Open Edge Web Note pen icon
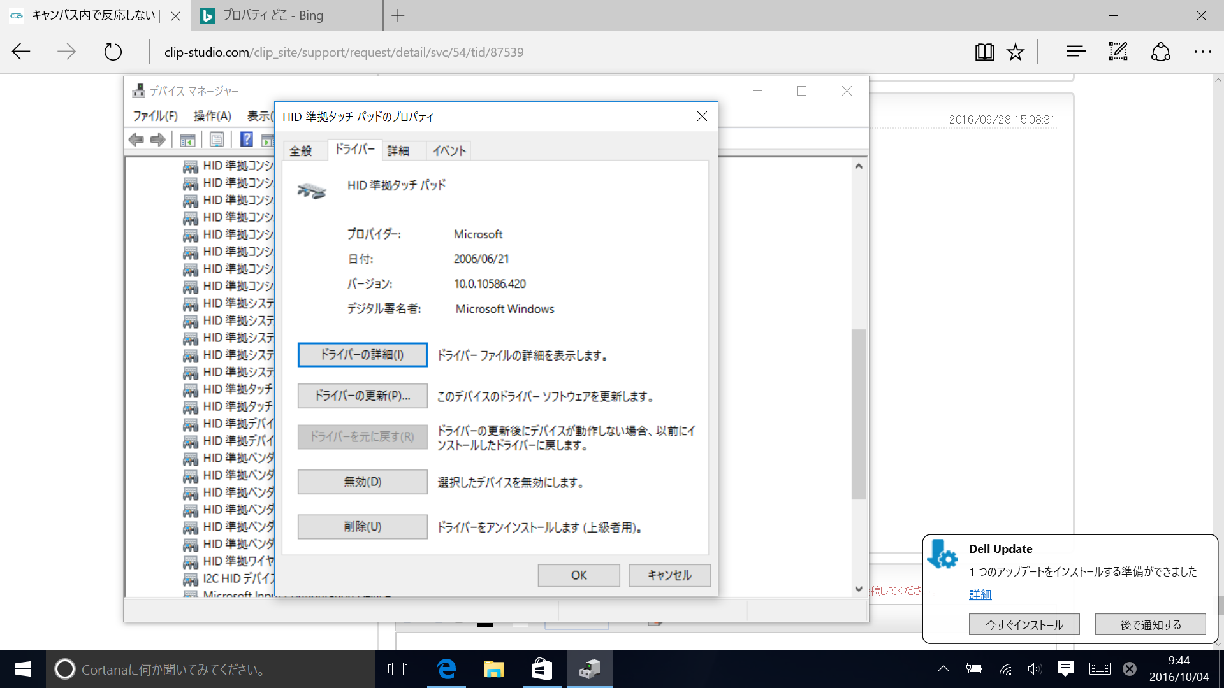Screen dimensions: 1224x688 (x=1118, y=52)
